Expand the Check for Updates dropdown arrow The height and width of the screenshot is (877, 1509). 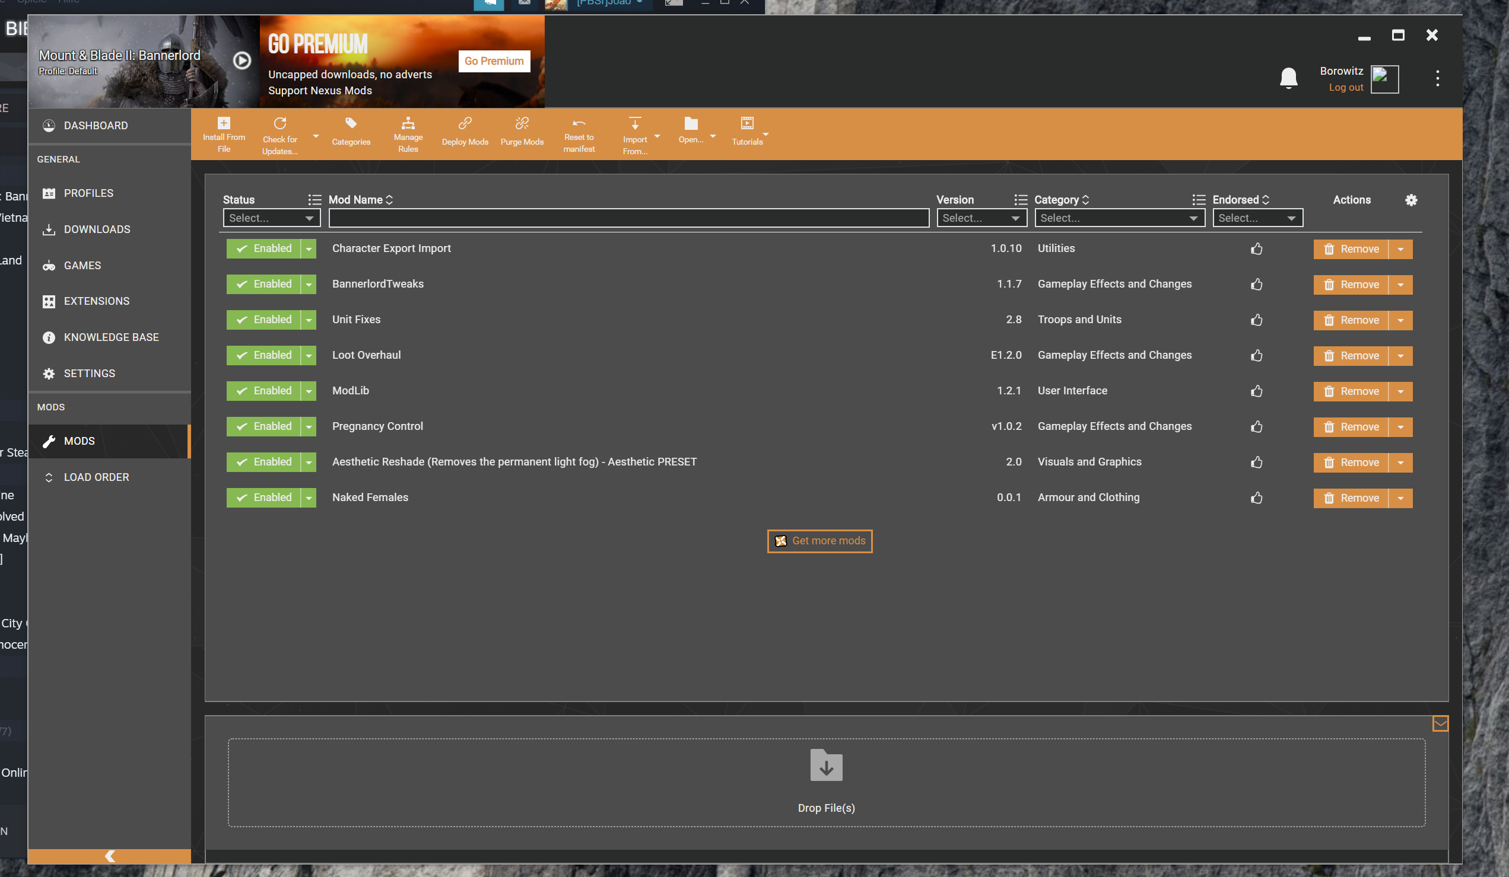coord(316,136)
